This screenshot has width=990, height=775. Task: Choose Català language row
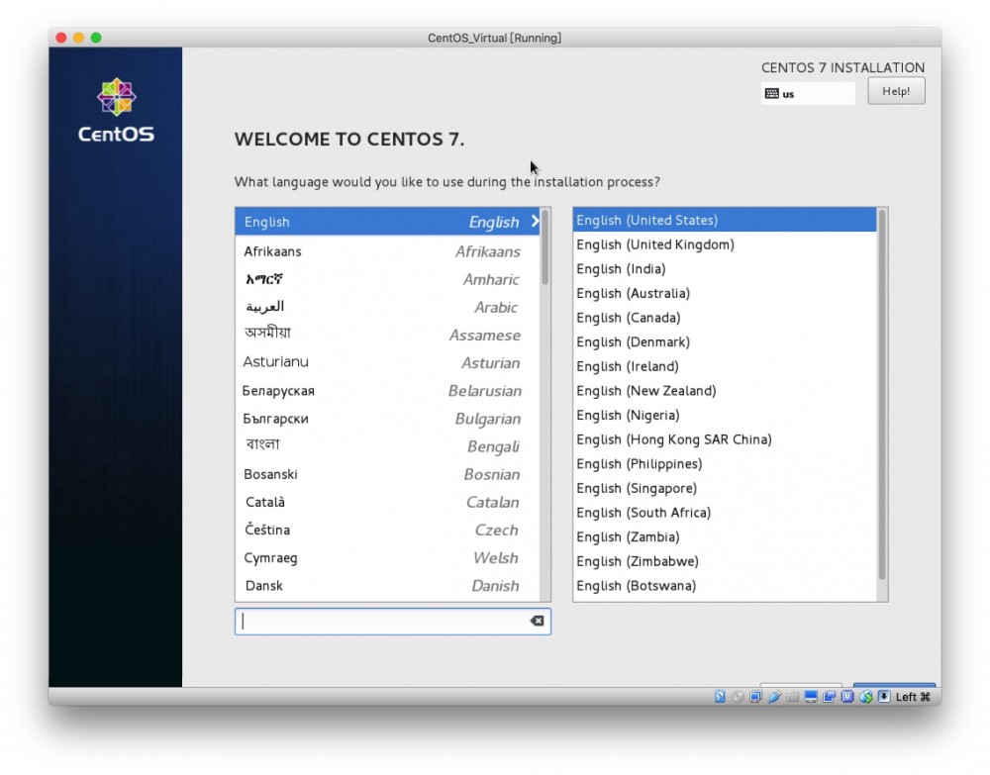[387, 502]
